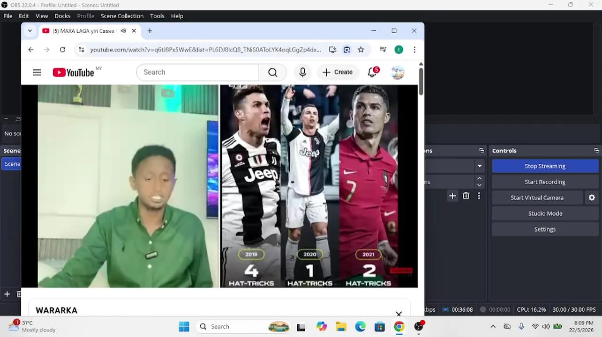Click Start Recording button
Image resolution: width=602 pixels, height=337 pixels.
545,182
